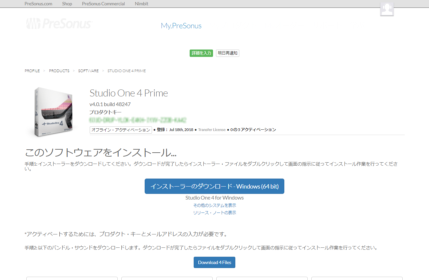The width and height of the screenshot is (429, 280).
Task: Open the Shop menu item
Action: click(67, 4)
